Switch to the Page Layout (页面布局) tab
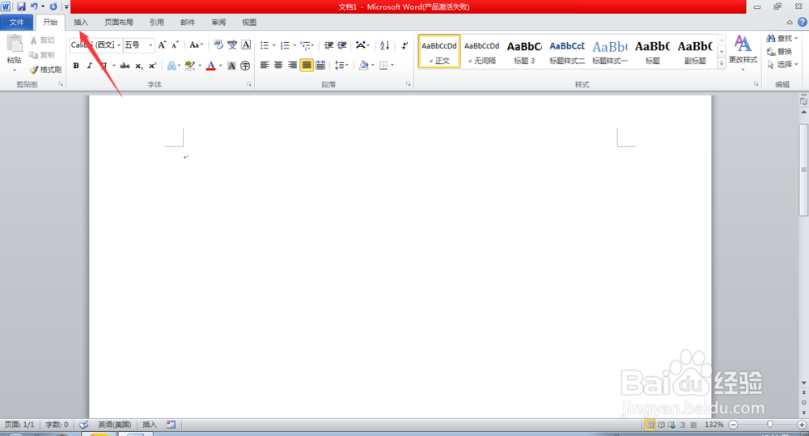 [119, 22]
